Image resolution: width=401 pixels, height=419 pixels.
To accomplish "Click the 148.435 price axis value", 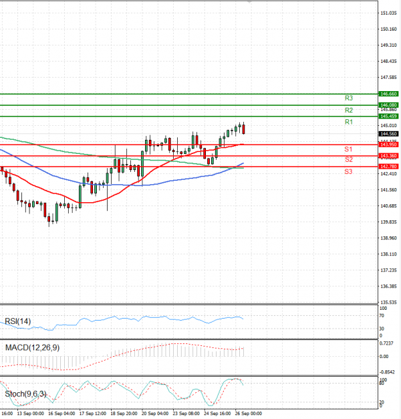I will pyautogui.click(x=388, y=61).
